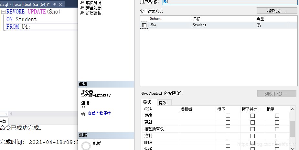This screenshot has width=299, height=150.
Task: Open the zoom level dropdown in editor
Action: pos(6,114)
